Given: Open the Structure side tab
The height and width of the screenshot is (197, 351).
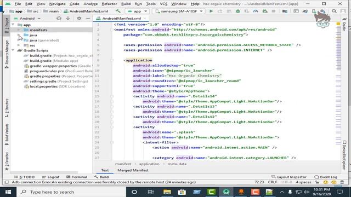Looking at the screenshot, I should 7,108.
